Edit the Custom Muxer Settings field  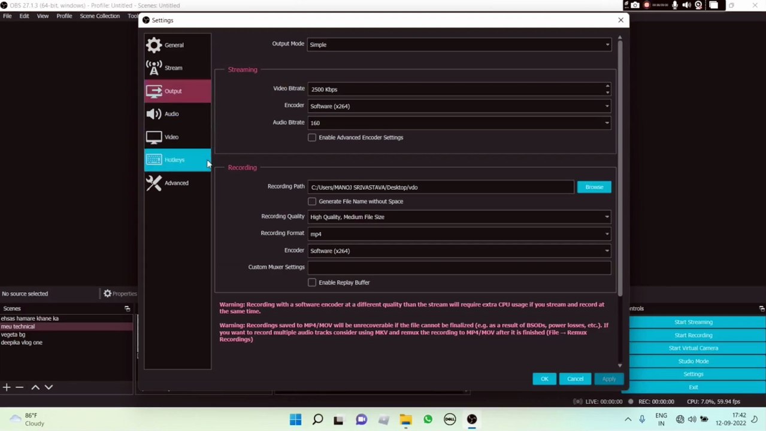click(x=458, y=267)
